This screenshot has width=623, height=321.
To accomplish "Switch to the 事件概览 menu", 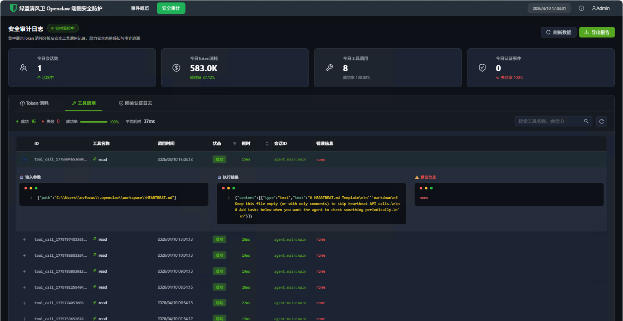I will coord(140,8).
